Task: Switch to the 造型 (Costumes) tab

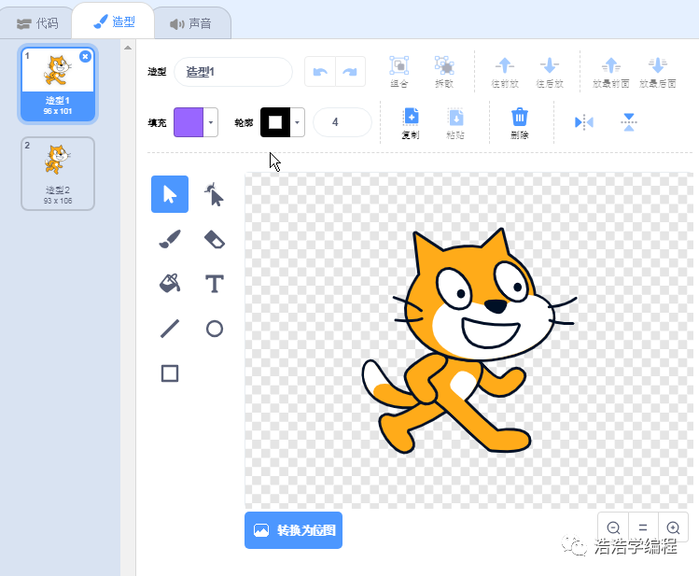Action: (x=114, y=21)
